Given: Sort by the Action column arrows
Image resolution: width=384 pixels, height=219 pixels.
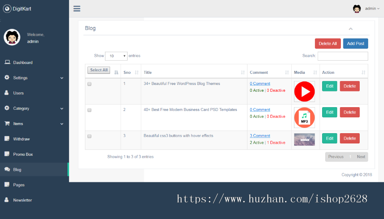Looking at the screenshot, I should [364, 73].
